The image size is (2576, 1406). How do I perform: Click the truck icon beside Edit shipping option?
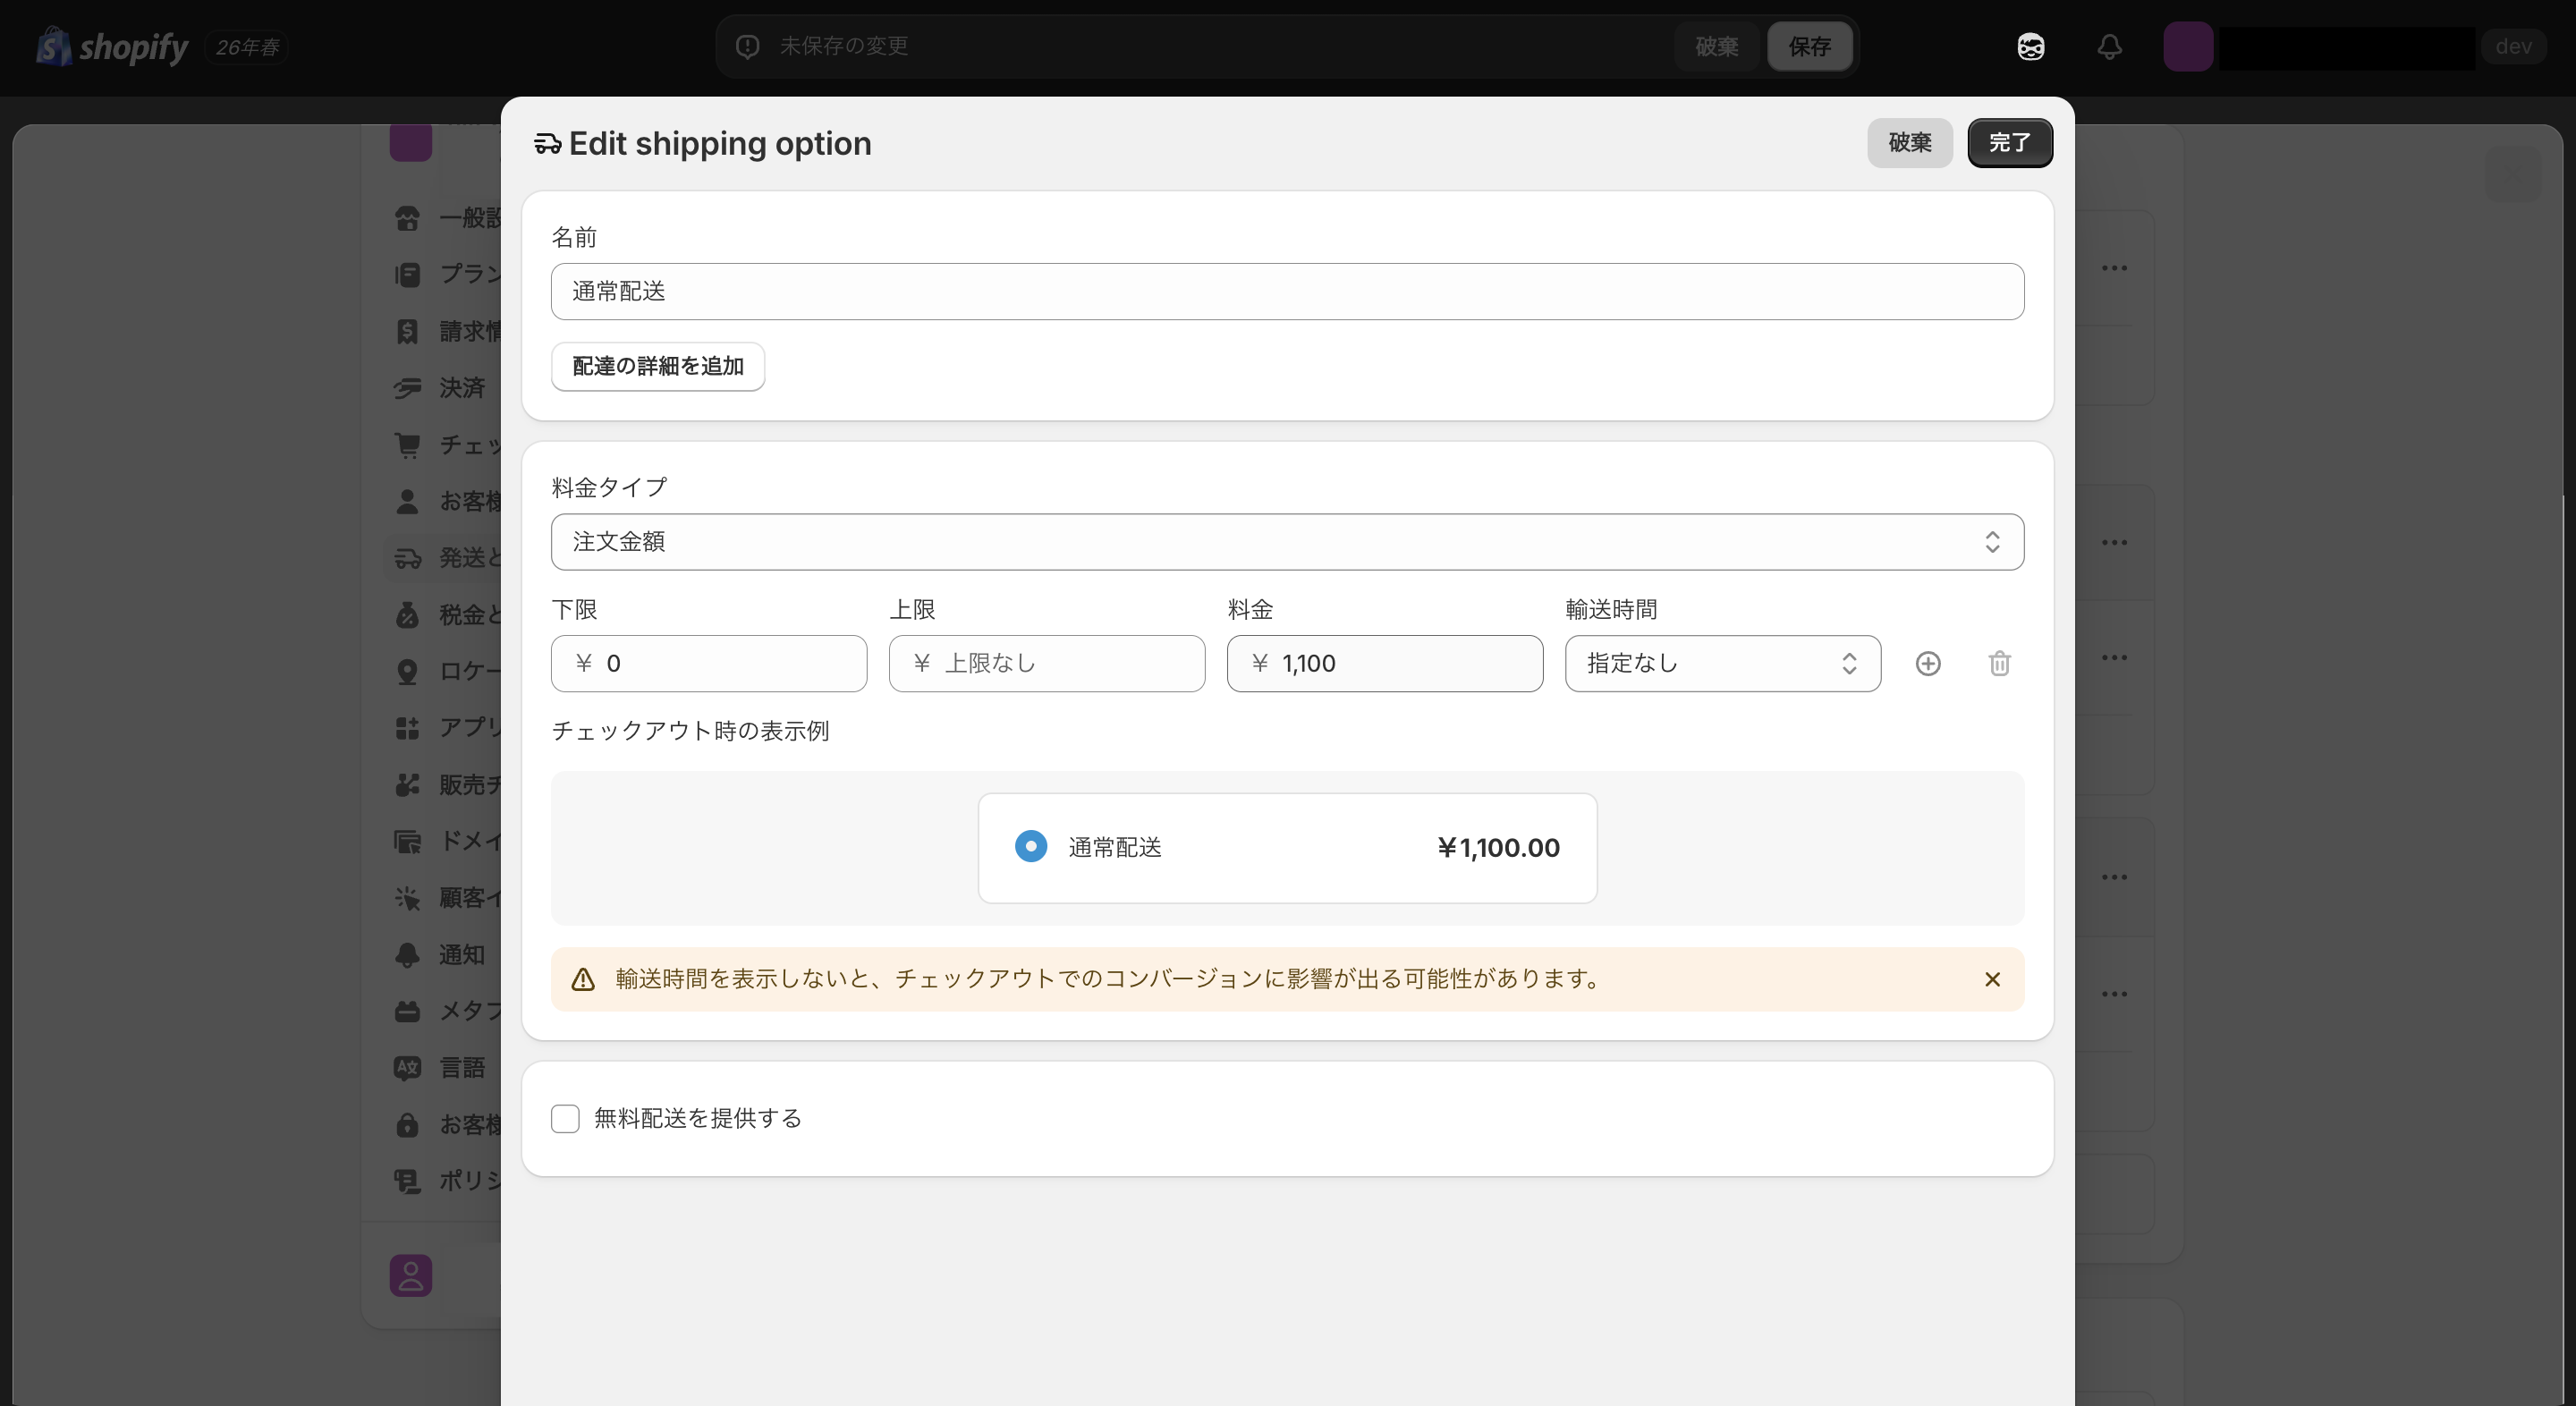tap(547, 144)
